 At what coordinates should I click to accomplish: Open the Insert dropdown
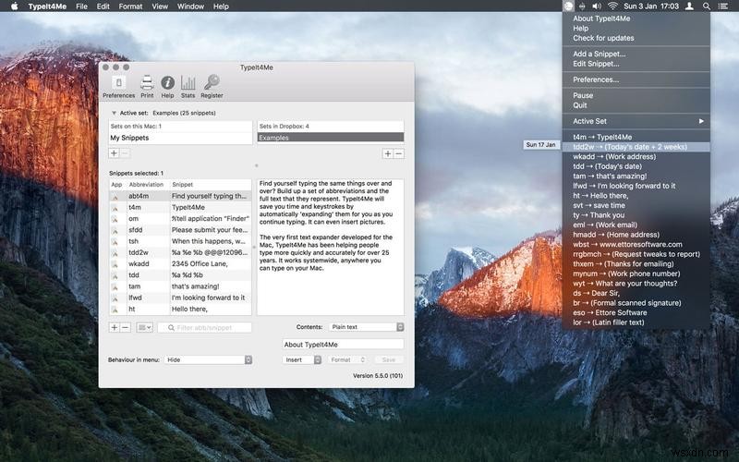[302, 359]
